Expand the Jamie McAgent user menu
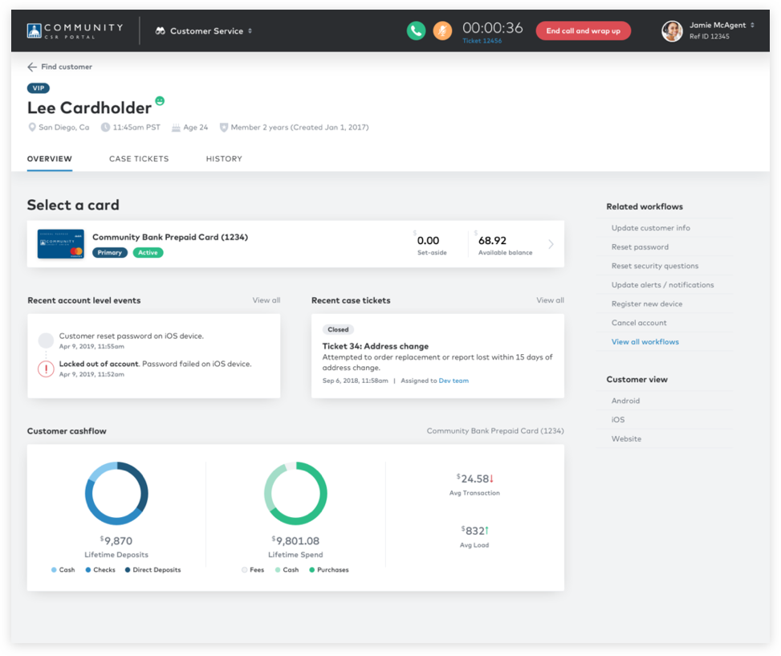Image resolution: width=781 pixels, height=656 pixels. tap(752, 26)
